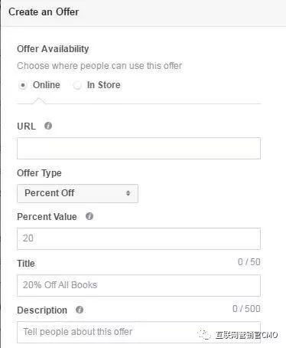Click the Description info icon

tap(80, 310)
